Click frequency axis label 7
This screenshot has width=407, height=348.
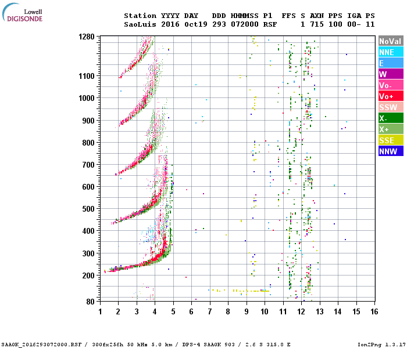(210, 311)
